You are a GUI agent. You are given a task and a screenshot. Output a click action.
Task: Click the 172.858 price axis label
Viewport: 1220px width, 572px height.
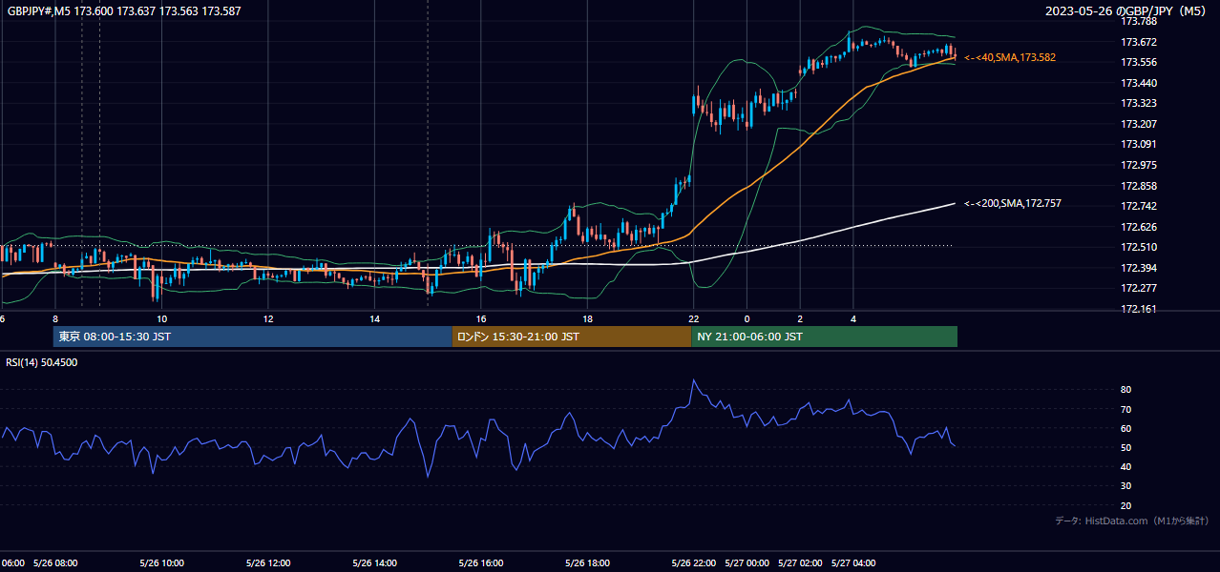(x=1139, y=186)
